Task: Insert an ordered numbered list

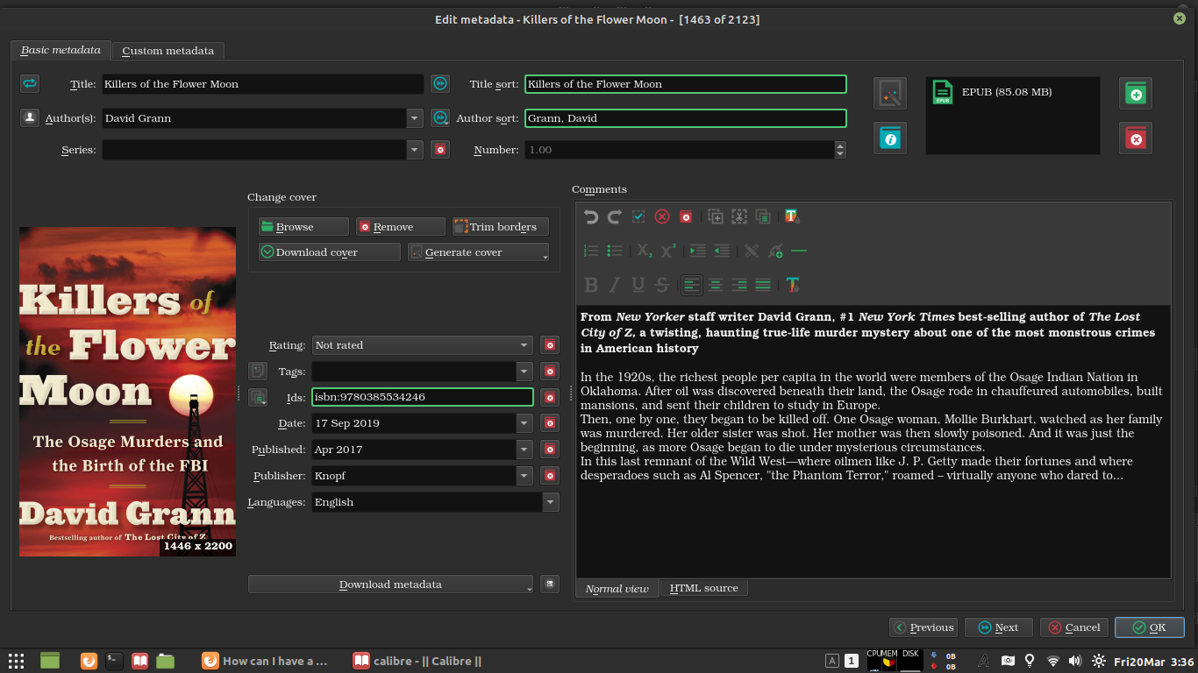Action: pos(591,251)
